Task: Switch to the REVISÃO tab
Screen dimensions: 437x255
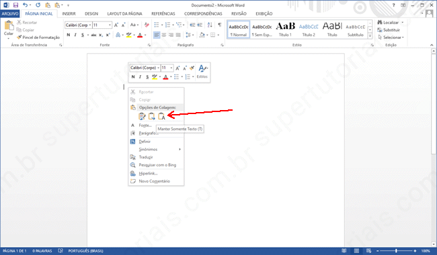Action: click(239, 13)
